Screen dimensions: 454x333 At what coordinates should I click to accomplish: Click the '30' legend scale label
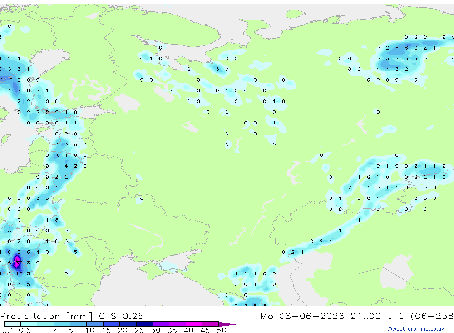point(156,330)
